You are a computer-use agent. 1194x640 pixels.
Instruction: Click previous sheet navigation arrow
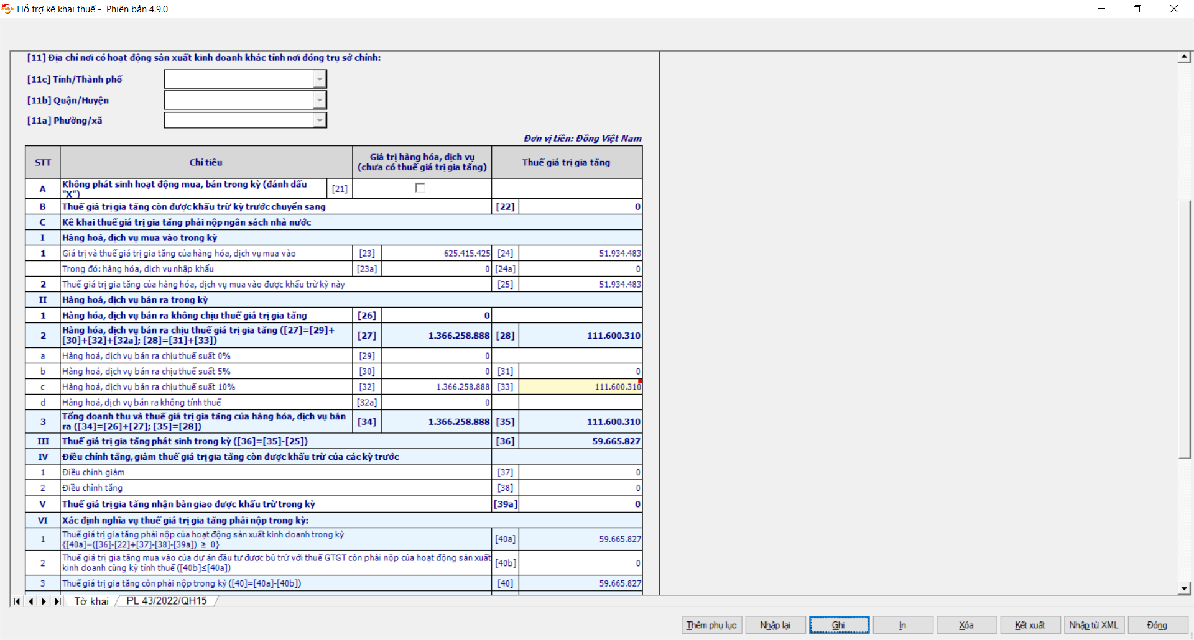(x=30, y=601)
